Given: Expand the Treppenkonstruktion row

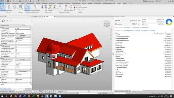Looking at the screenshot, I should (x=116, y=68).
